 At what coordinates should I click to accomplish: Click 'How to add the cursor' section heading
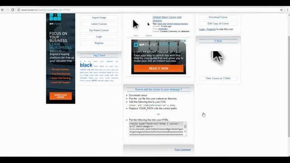(159, 90)
